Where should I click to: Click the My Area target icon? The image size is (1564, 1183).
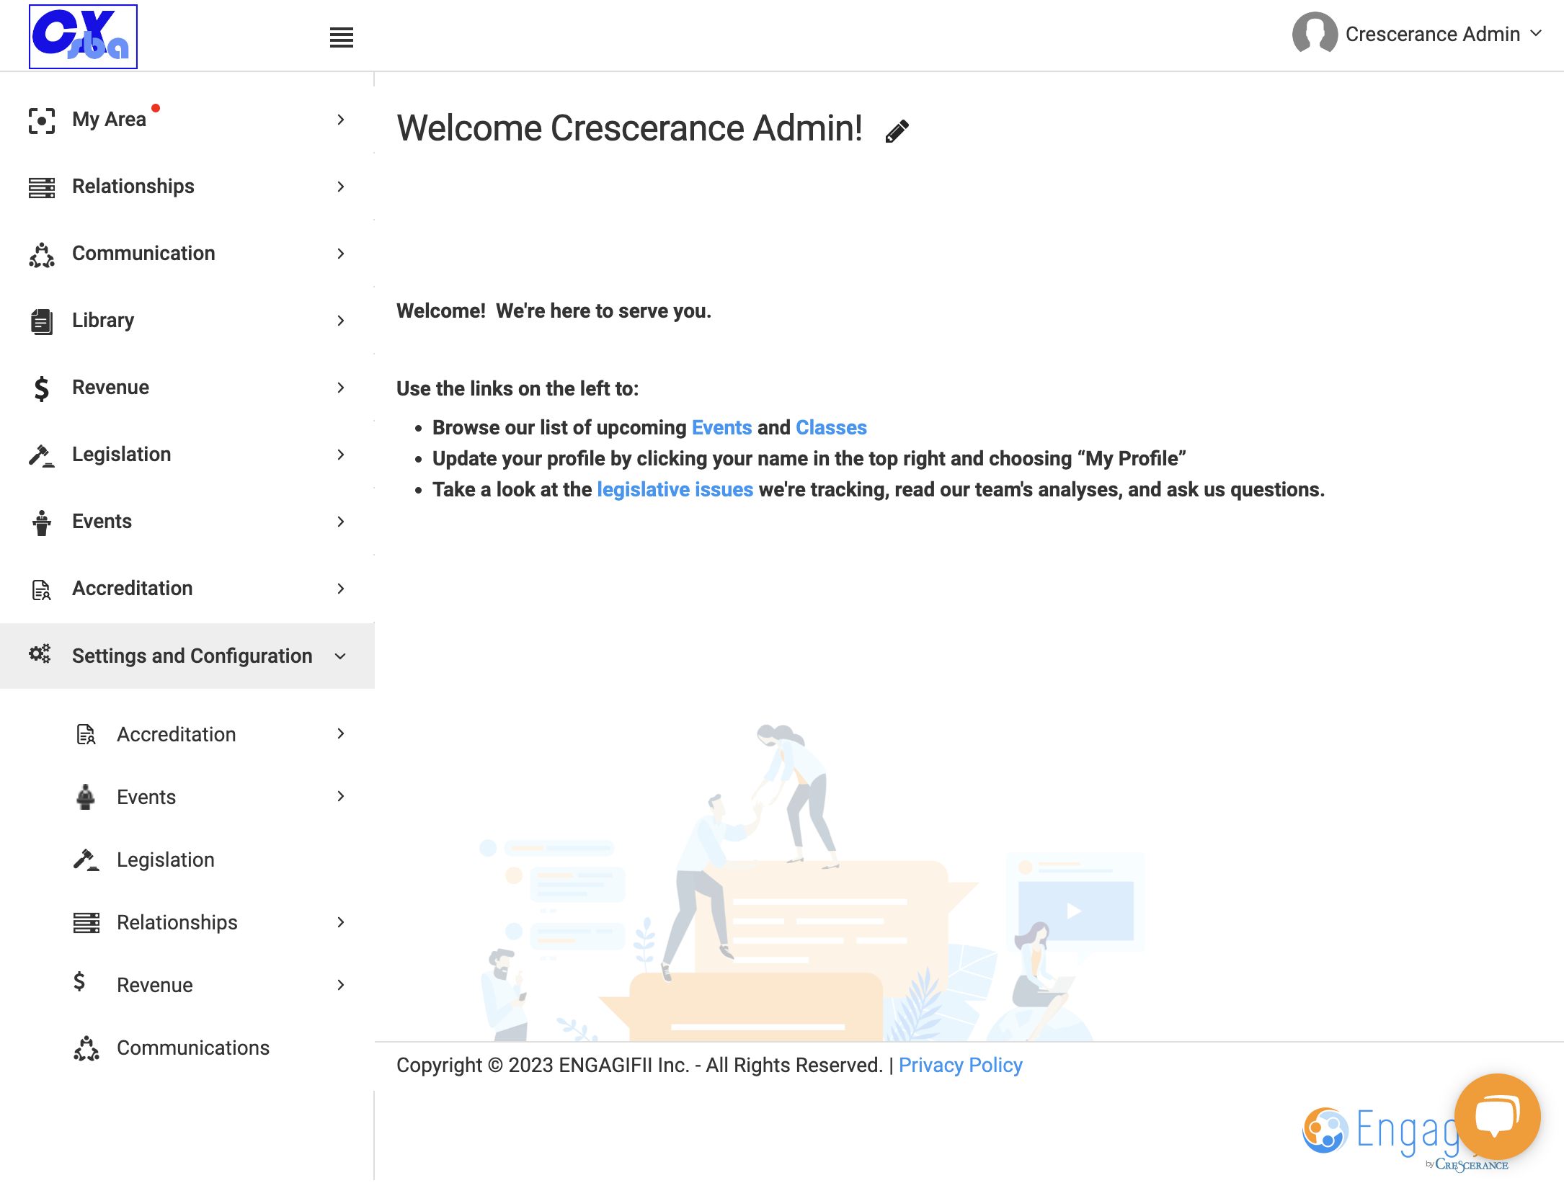tap(42, 120)
